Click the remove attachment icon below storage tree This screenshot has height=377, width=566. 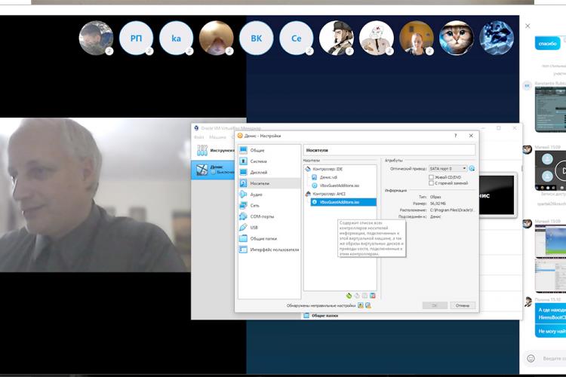click(373, 296)
